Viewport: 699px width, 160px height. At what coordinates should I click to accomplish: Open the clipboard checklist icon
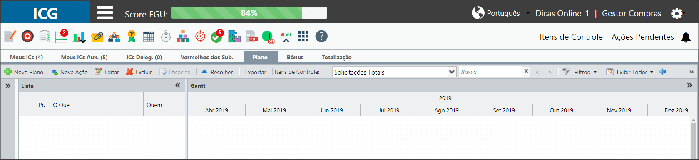[45, 36]
